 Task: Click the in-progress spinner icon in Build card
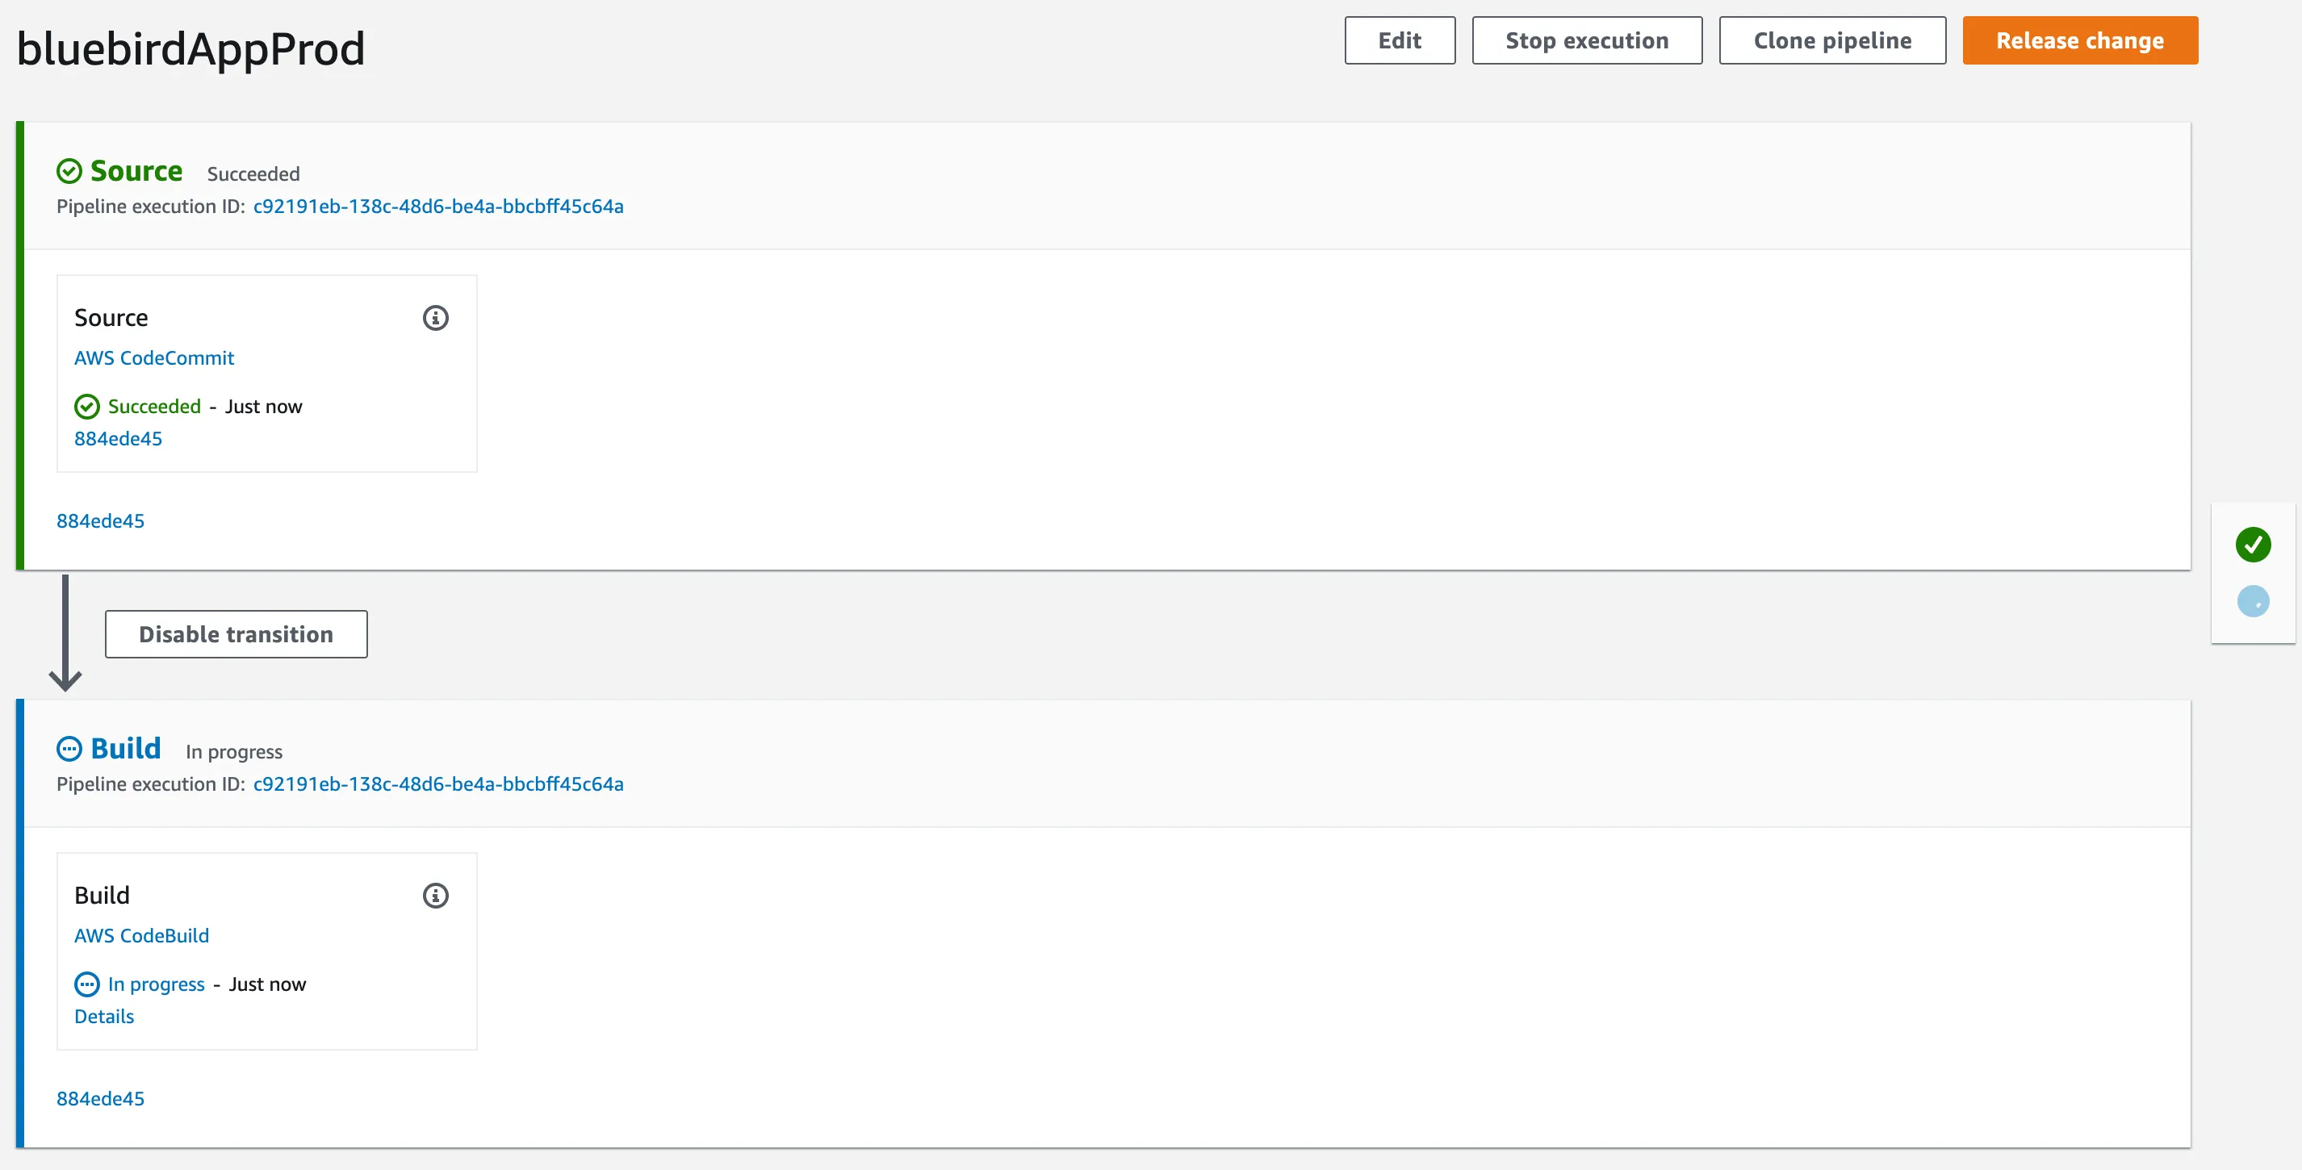coord(86,984)
